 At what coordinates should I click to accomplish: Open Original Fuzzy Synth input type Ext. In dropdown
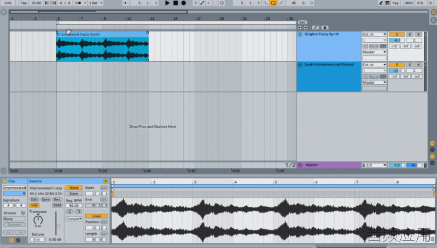[x=374, y=34]
